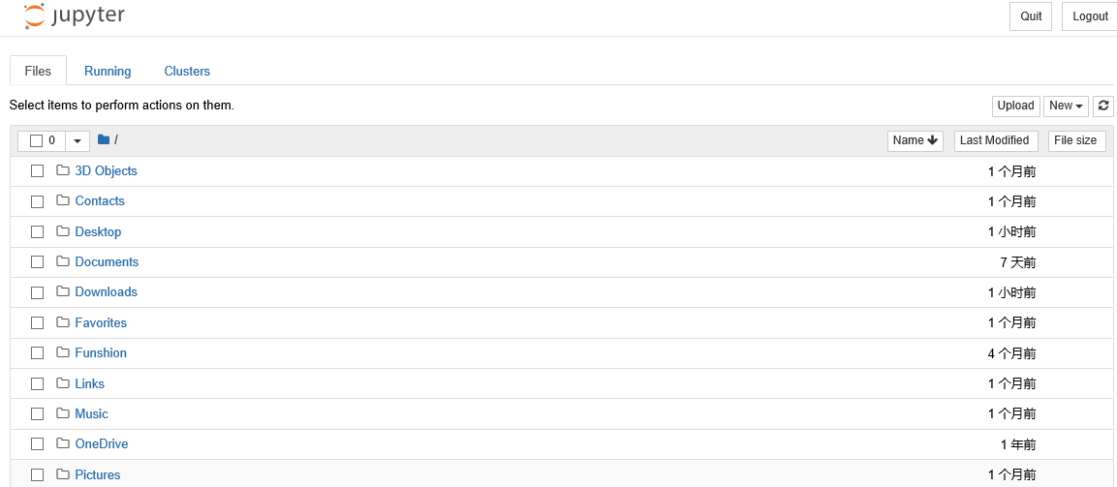Click the root folder breadcrumb icon
This screenshot has width=1117, height=487.
(104, 140)
